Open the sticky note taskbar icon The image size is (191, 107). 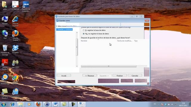tap(64, 104)
